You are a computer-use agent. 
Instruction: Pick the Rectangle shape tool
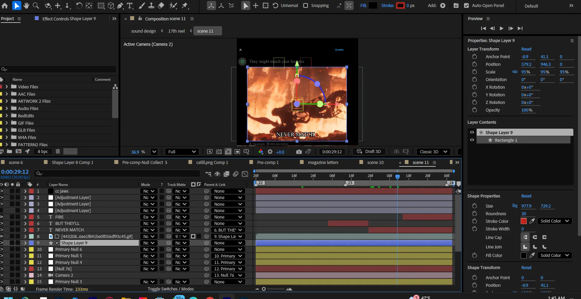101,5
